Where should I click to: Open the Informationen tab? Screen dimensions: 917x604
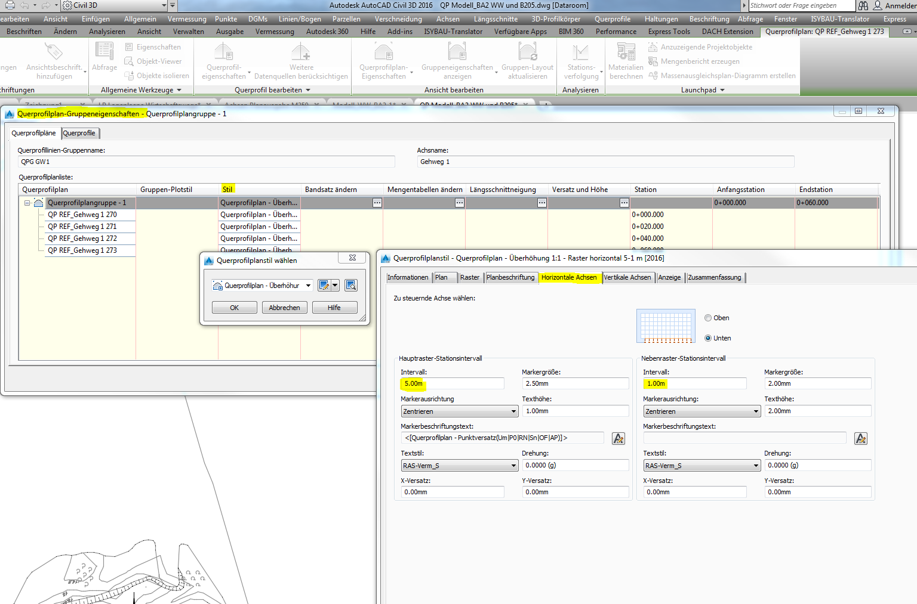coord(408,277)
